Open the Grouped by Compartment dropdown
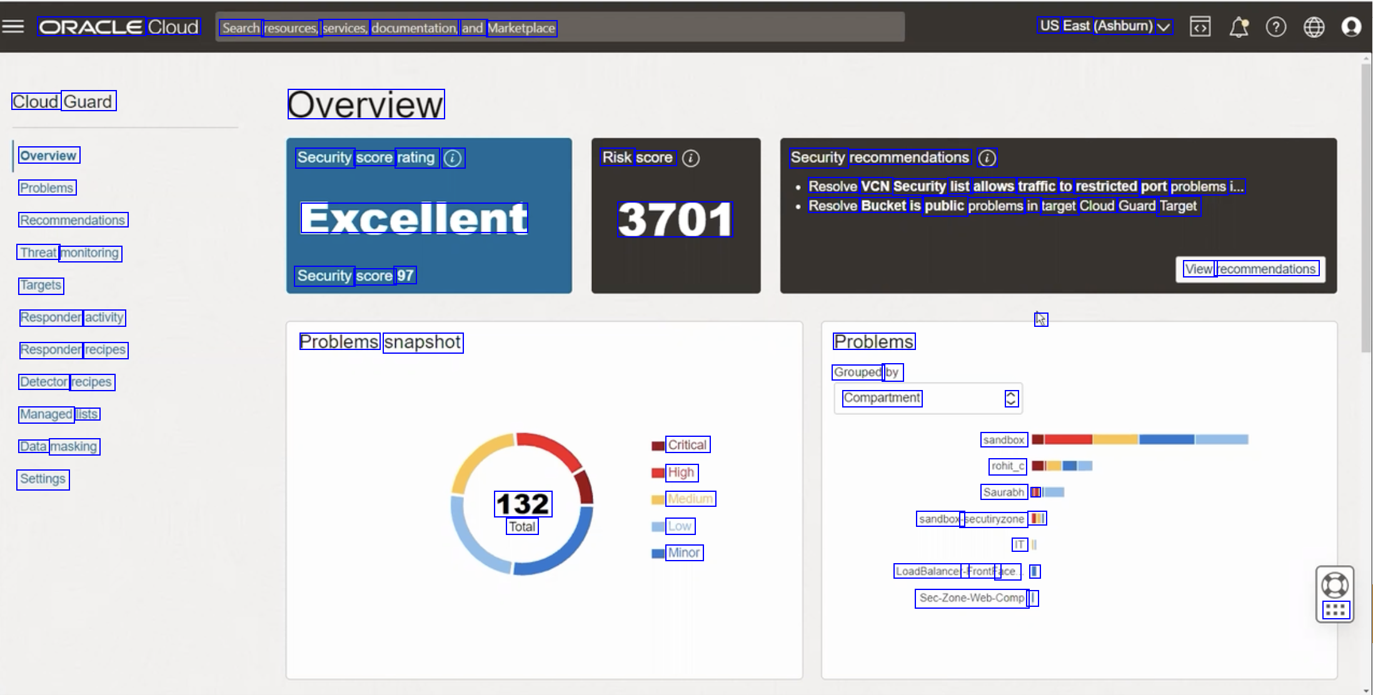1373x695 pixels. click(928, 398)
